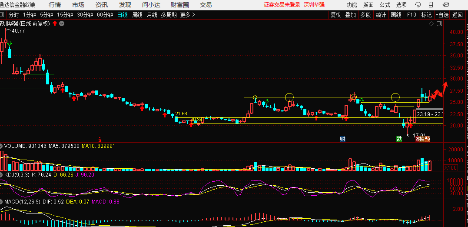Click the green down arrow near 40.77 peak

click(10, 43)
